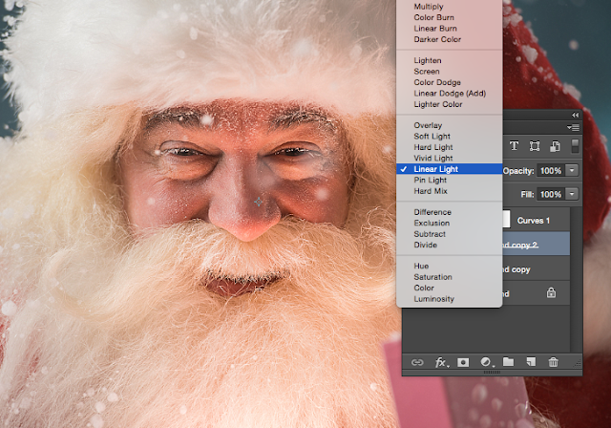
Task: Select Lighter Color blend mode
Action: pos(438,104)
